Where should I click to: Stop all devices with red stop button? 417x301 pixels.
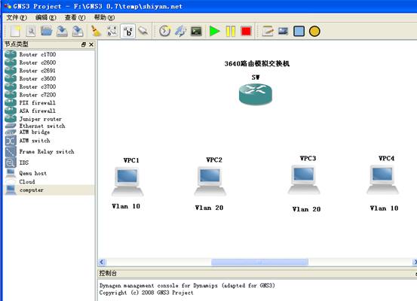[246, 32]
